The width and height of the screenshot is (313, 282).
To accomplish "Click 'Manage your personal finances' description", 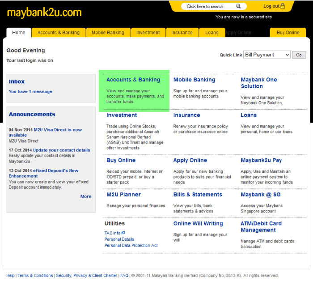I will point(136,205).
